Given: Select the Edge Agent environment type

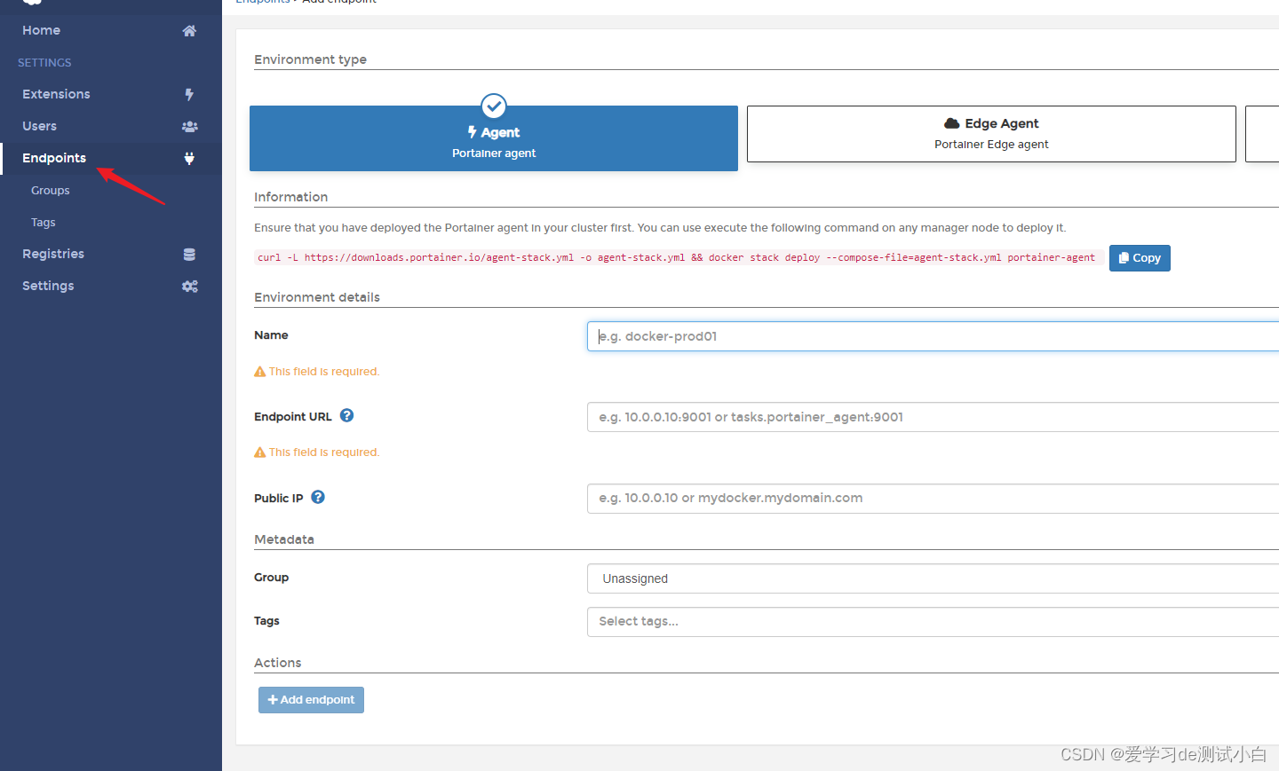Looking at the screenshot, I should (x=991, y=134).
